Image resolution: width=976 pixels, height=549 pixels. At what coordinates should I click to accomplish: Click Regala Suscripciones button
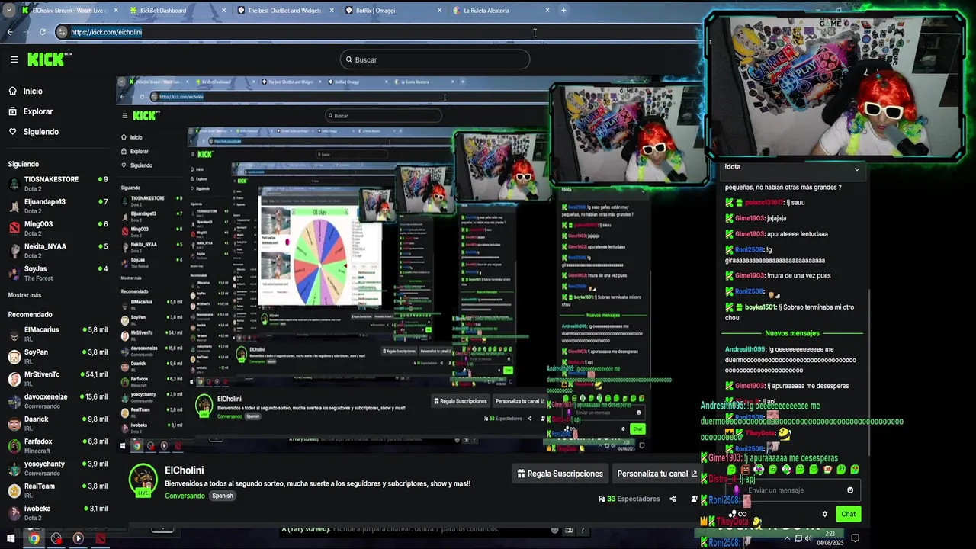pos(560,474)
